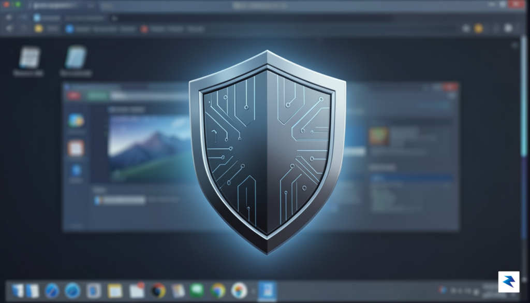Click the blue-yellow globe icon in window sidebar
530x303 pixels.
[x=76, y=120]
